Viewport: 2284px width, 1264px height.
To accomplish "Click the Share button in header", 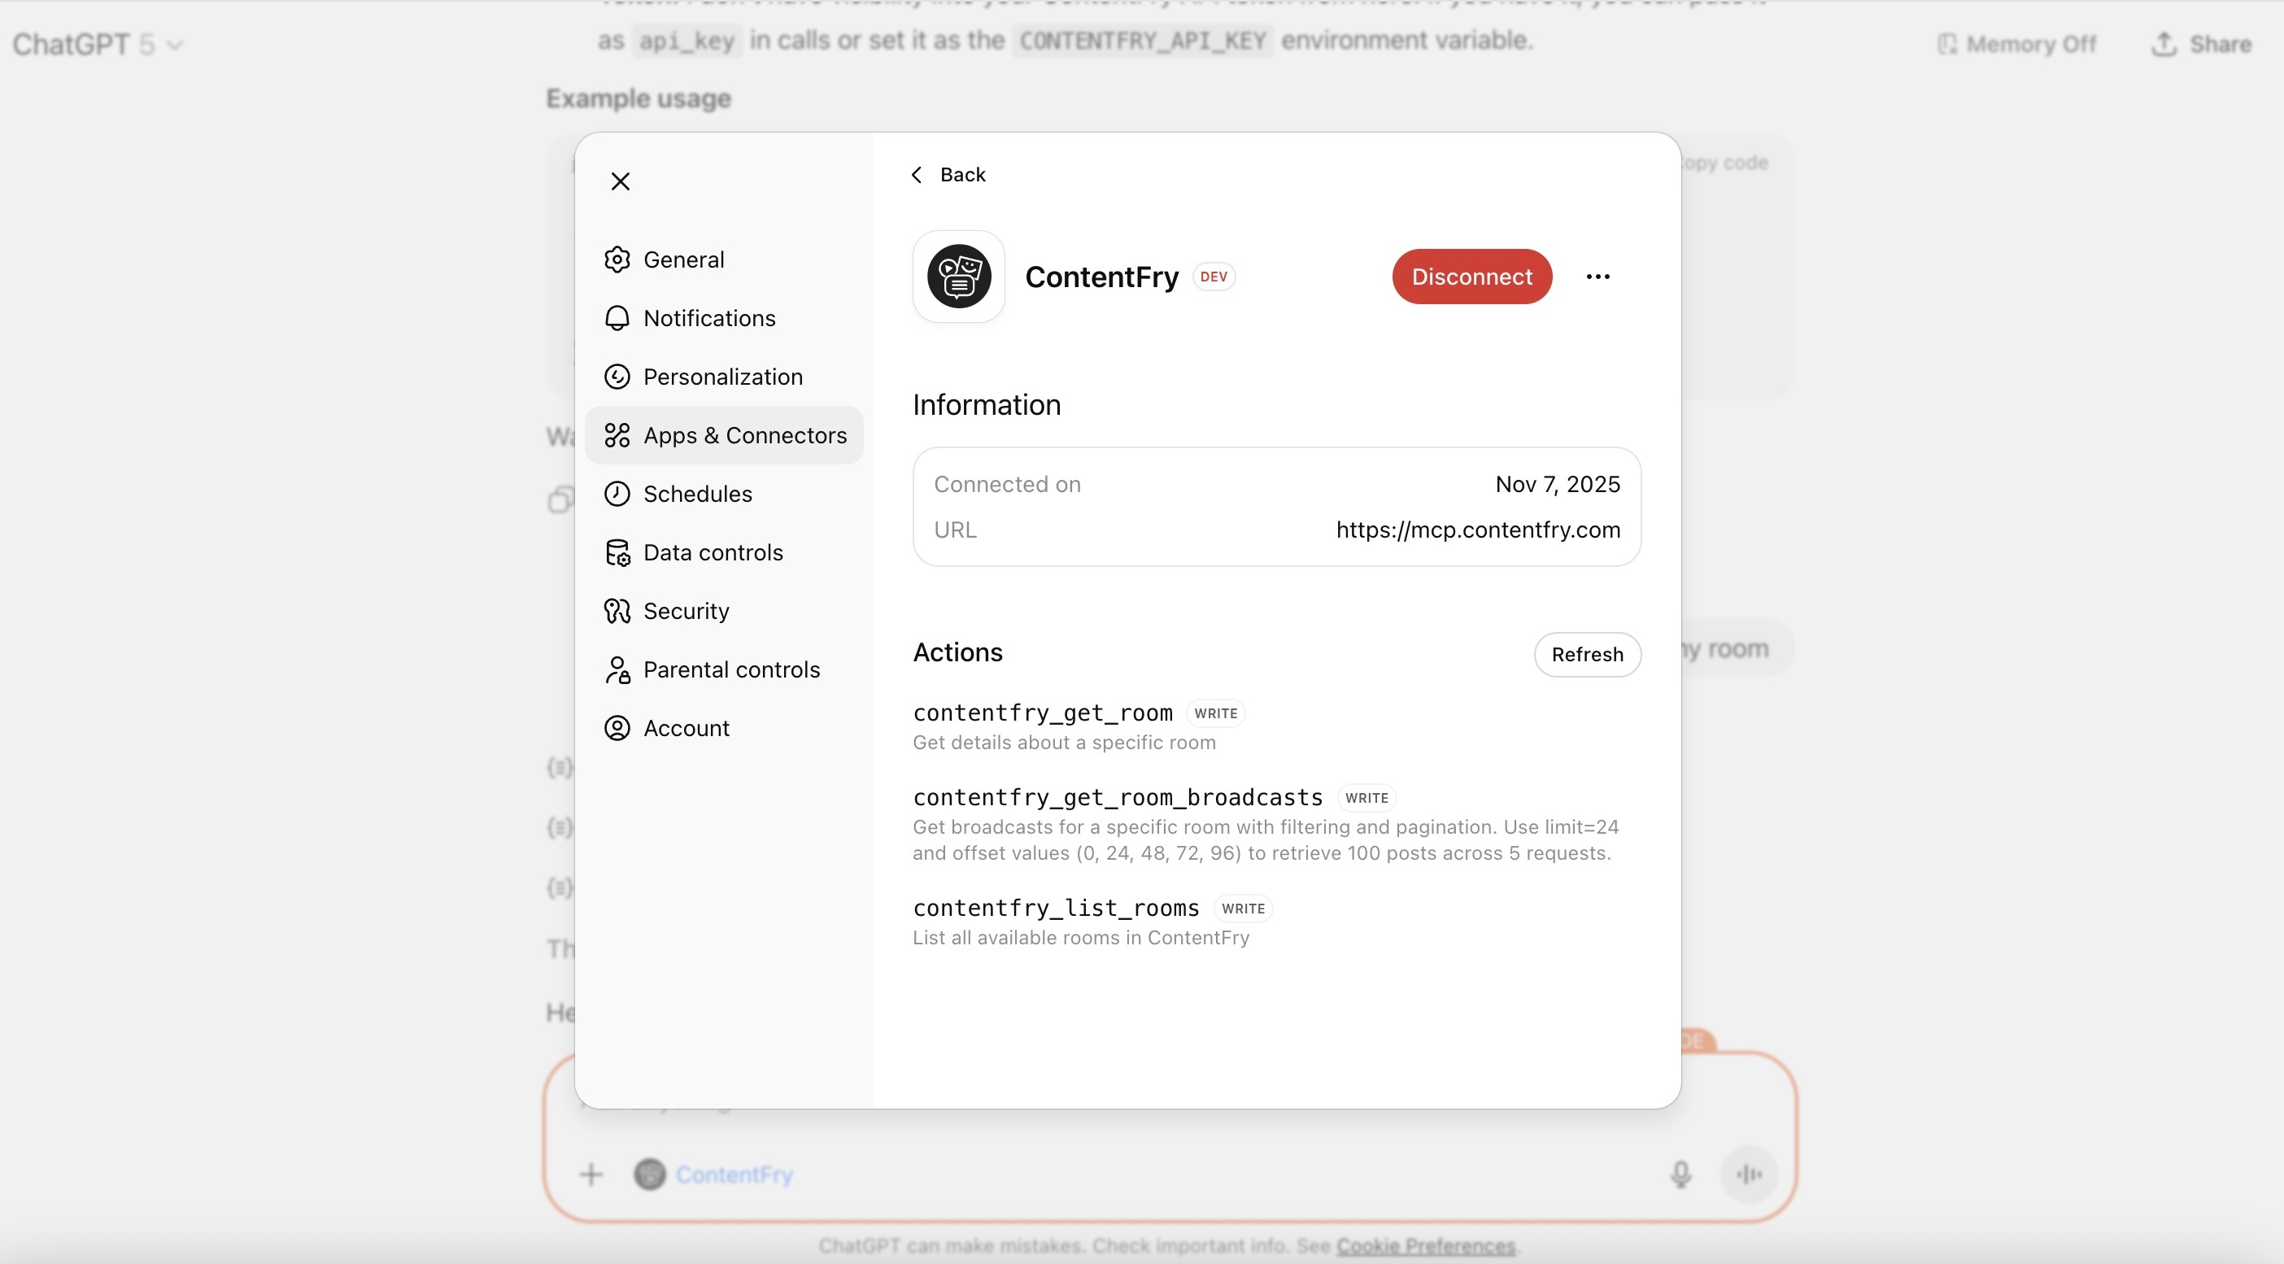I will [x=2202, y=44].
